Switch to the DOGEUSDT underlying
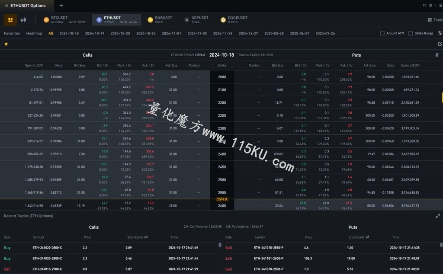 [234, 20]
